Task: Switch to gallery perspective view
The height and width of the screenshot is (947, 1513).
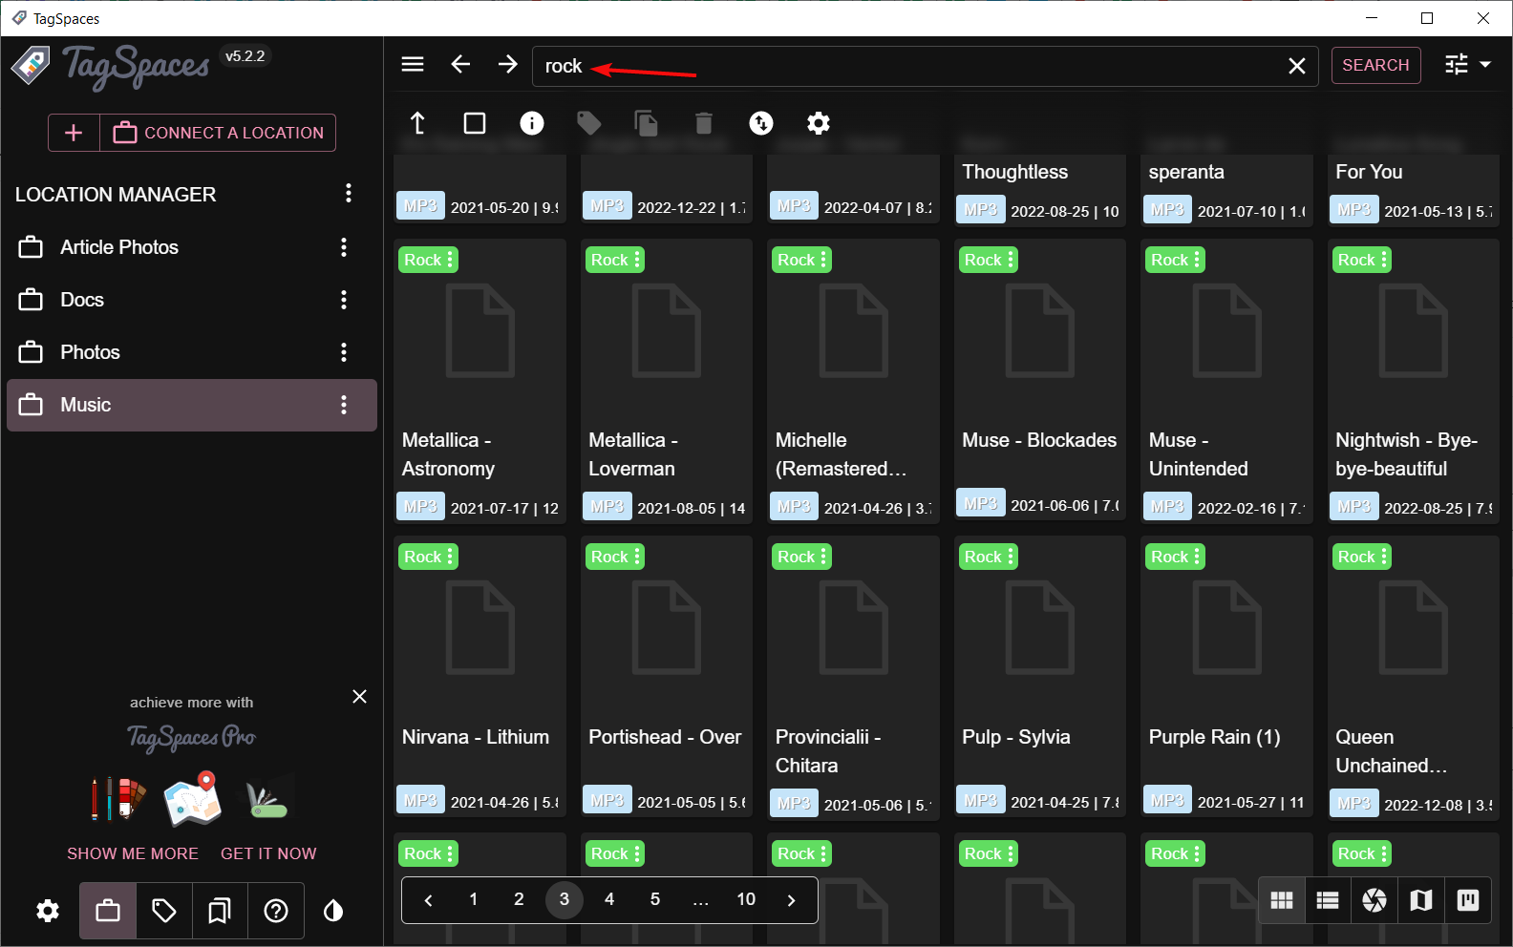Action: coord(1374,900)
